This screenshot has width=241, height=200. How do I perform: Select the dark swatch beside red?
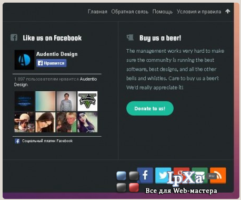(x=122, y=187)
